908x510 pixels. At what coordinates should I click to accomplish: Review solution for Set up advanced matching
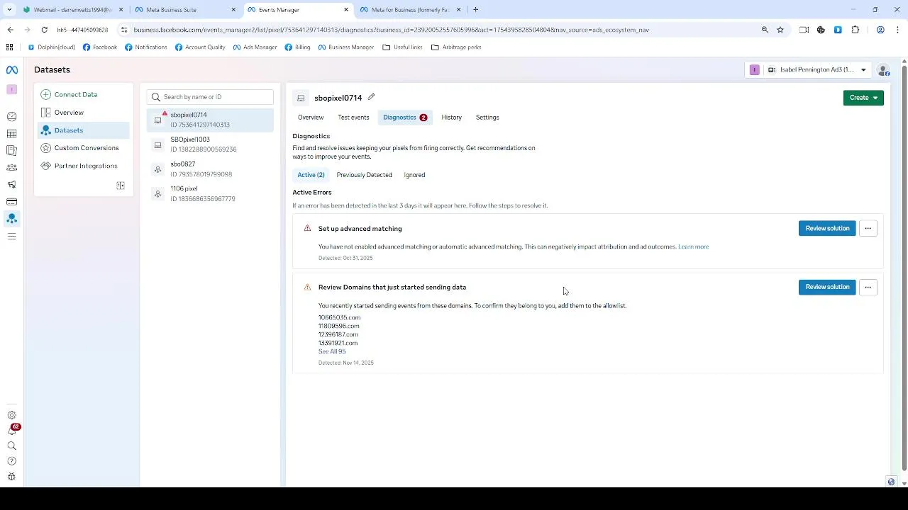pyautogui.click(x=827, y=228)
